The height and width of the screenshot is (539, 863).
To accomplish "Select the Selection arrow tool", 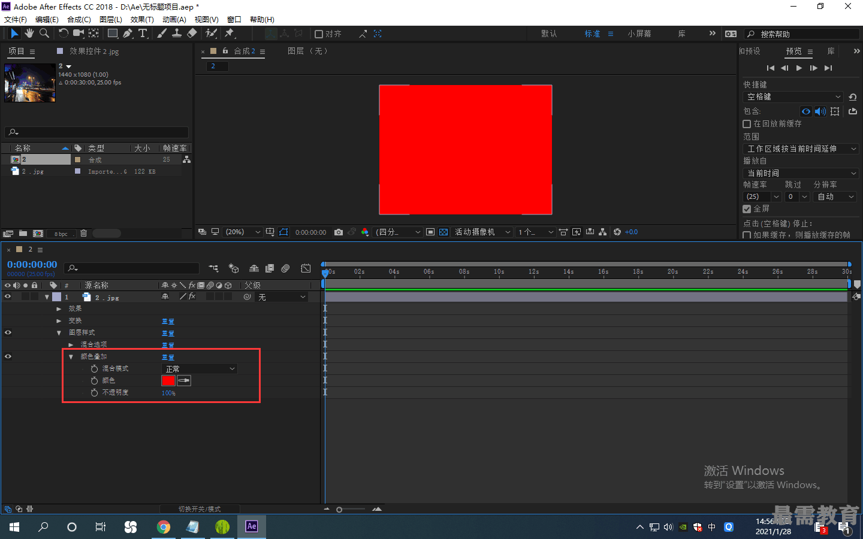I will (x=14, y=34).
